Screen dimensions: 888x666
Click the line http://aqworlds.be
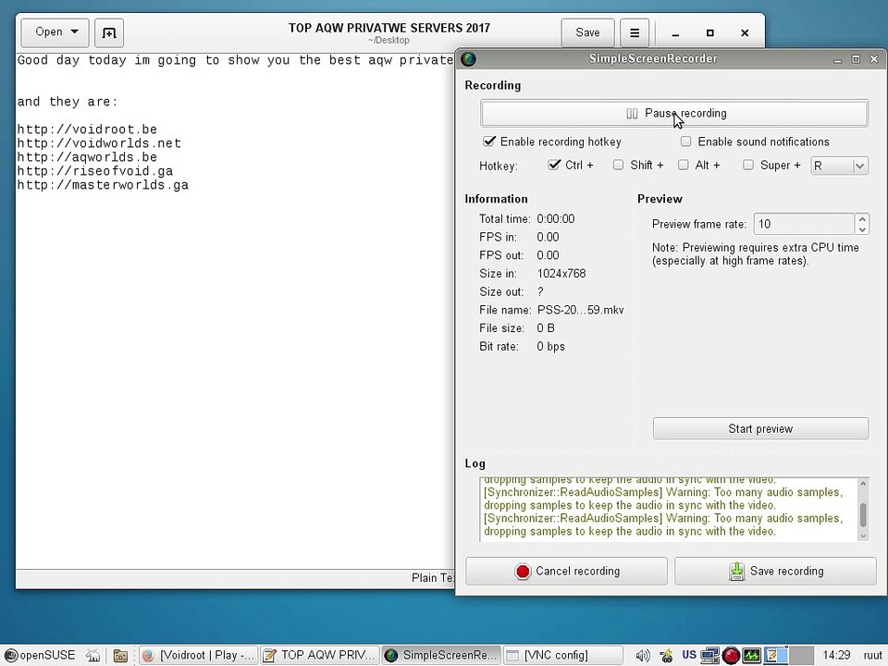[87, 157]
